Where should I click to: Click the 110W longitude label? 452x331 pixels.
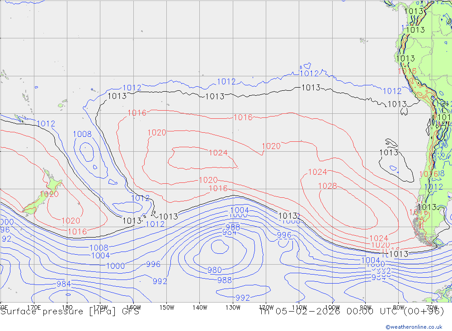click(x=299, y=308)
